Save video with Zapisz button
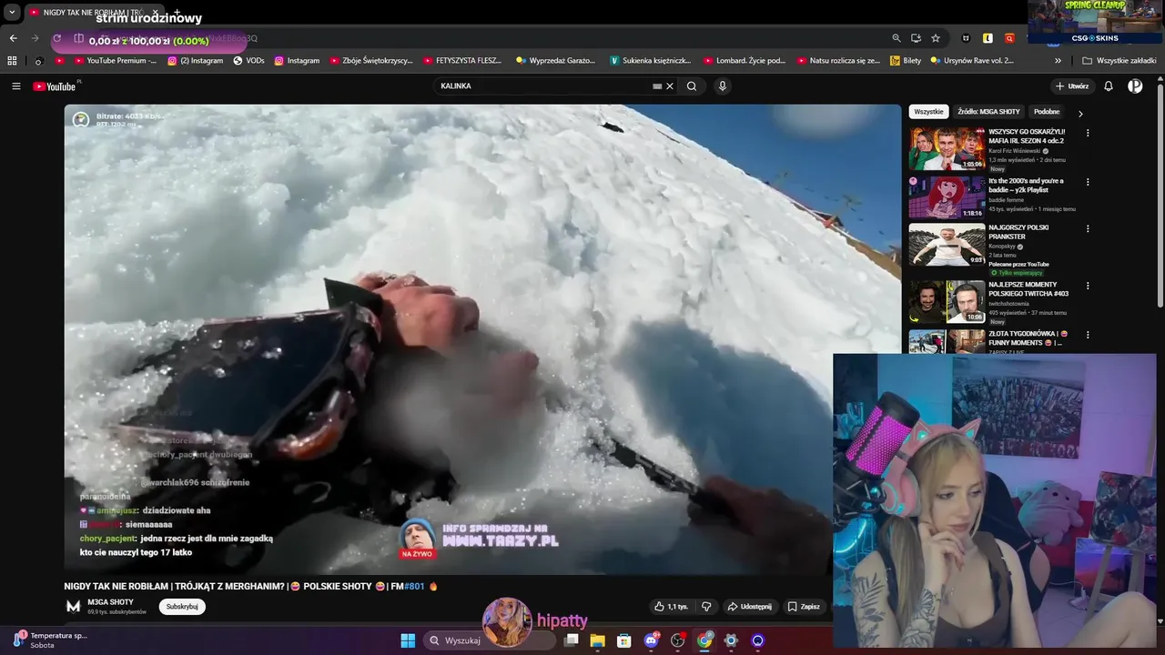Image resolution: width=1165 pixels, height=655 pixels. tap(804, 607)
